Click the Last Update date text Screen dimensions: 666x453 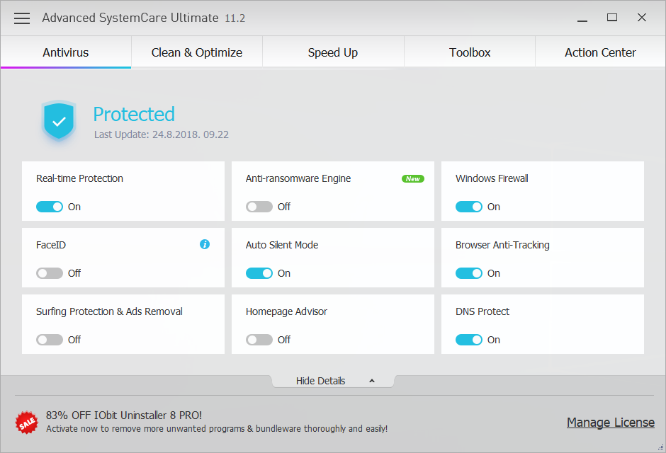pos(162,134)
